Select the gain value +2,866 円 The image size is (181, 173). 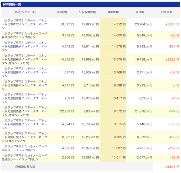click(172, 24)
